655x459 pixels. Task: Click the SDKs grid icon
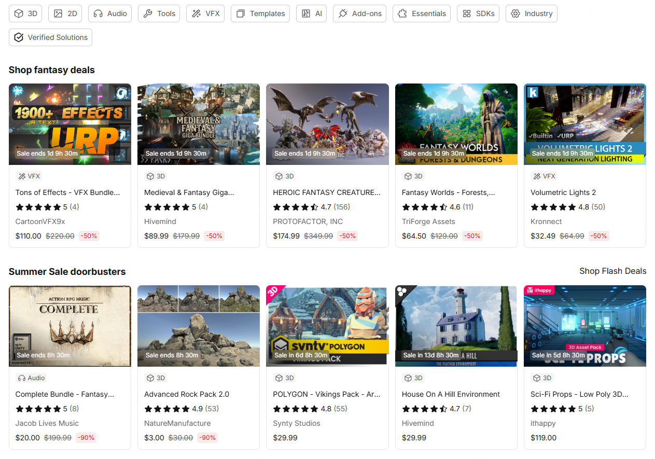coord(467,13)
